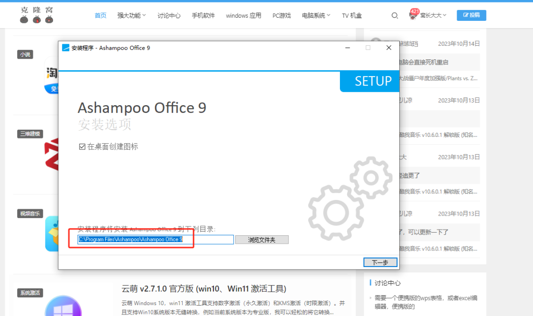
Task: Close the Ashampoo Office 9 installer window
Action: [389, 48]
